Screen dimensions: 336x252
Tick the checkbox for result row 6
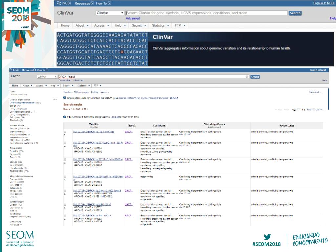pos(65,205)
